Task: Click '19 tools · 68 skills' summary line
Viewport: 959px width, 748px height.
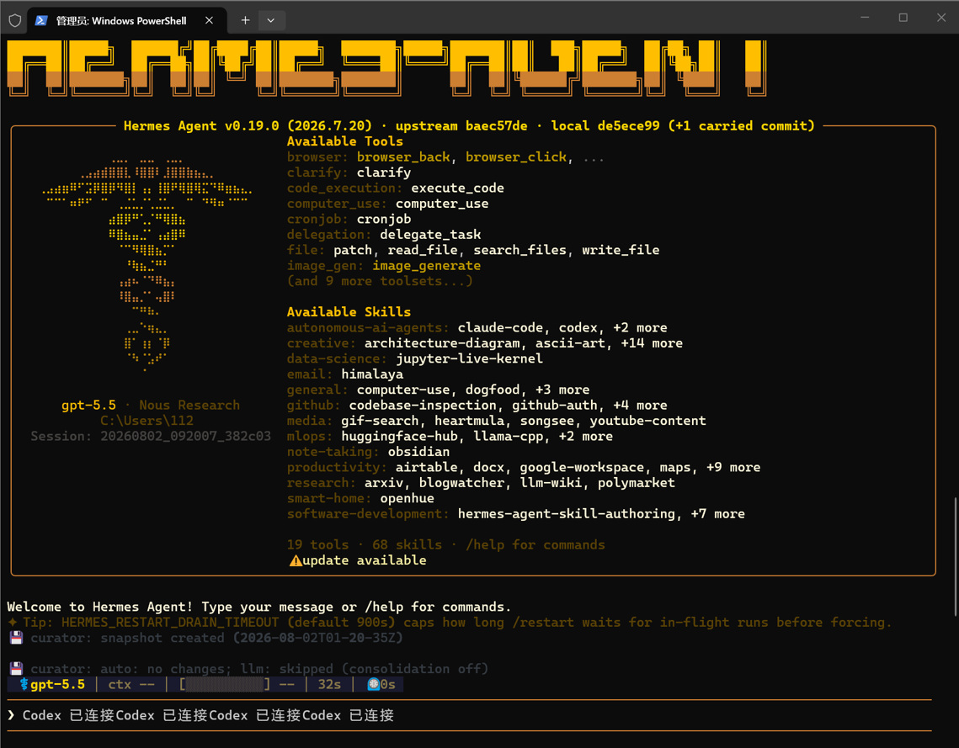Action: [365, 545]
